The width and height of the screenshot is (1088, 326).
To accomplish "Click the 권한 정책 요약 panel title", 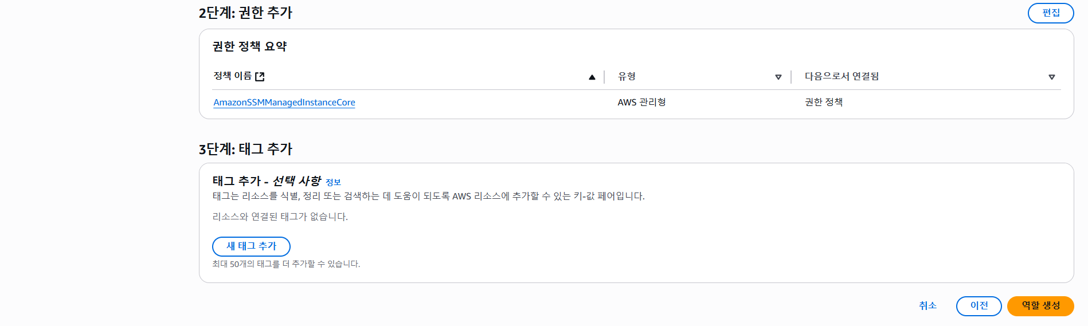I will coord(249,46).
